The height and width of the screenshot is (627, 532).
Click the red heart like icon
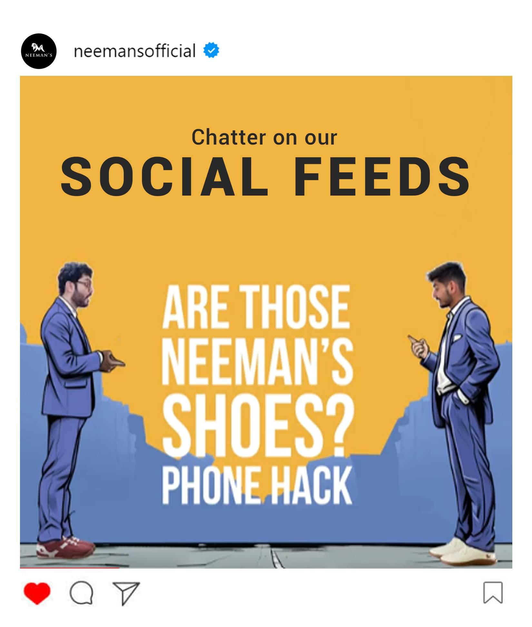point(37,593)
